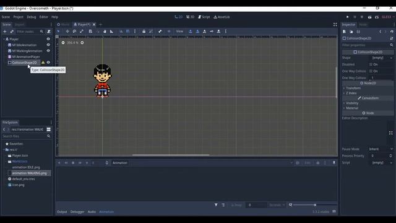Zoom out the 2D viewport
This screenshot has width=396, height=223.
pyautogui.click(x=63, y=43)
